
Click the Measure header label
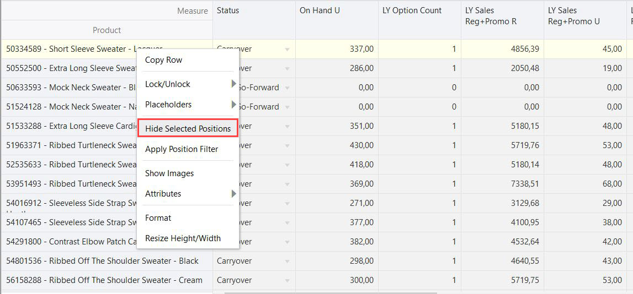point(193,11)
